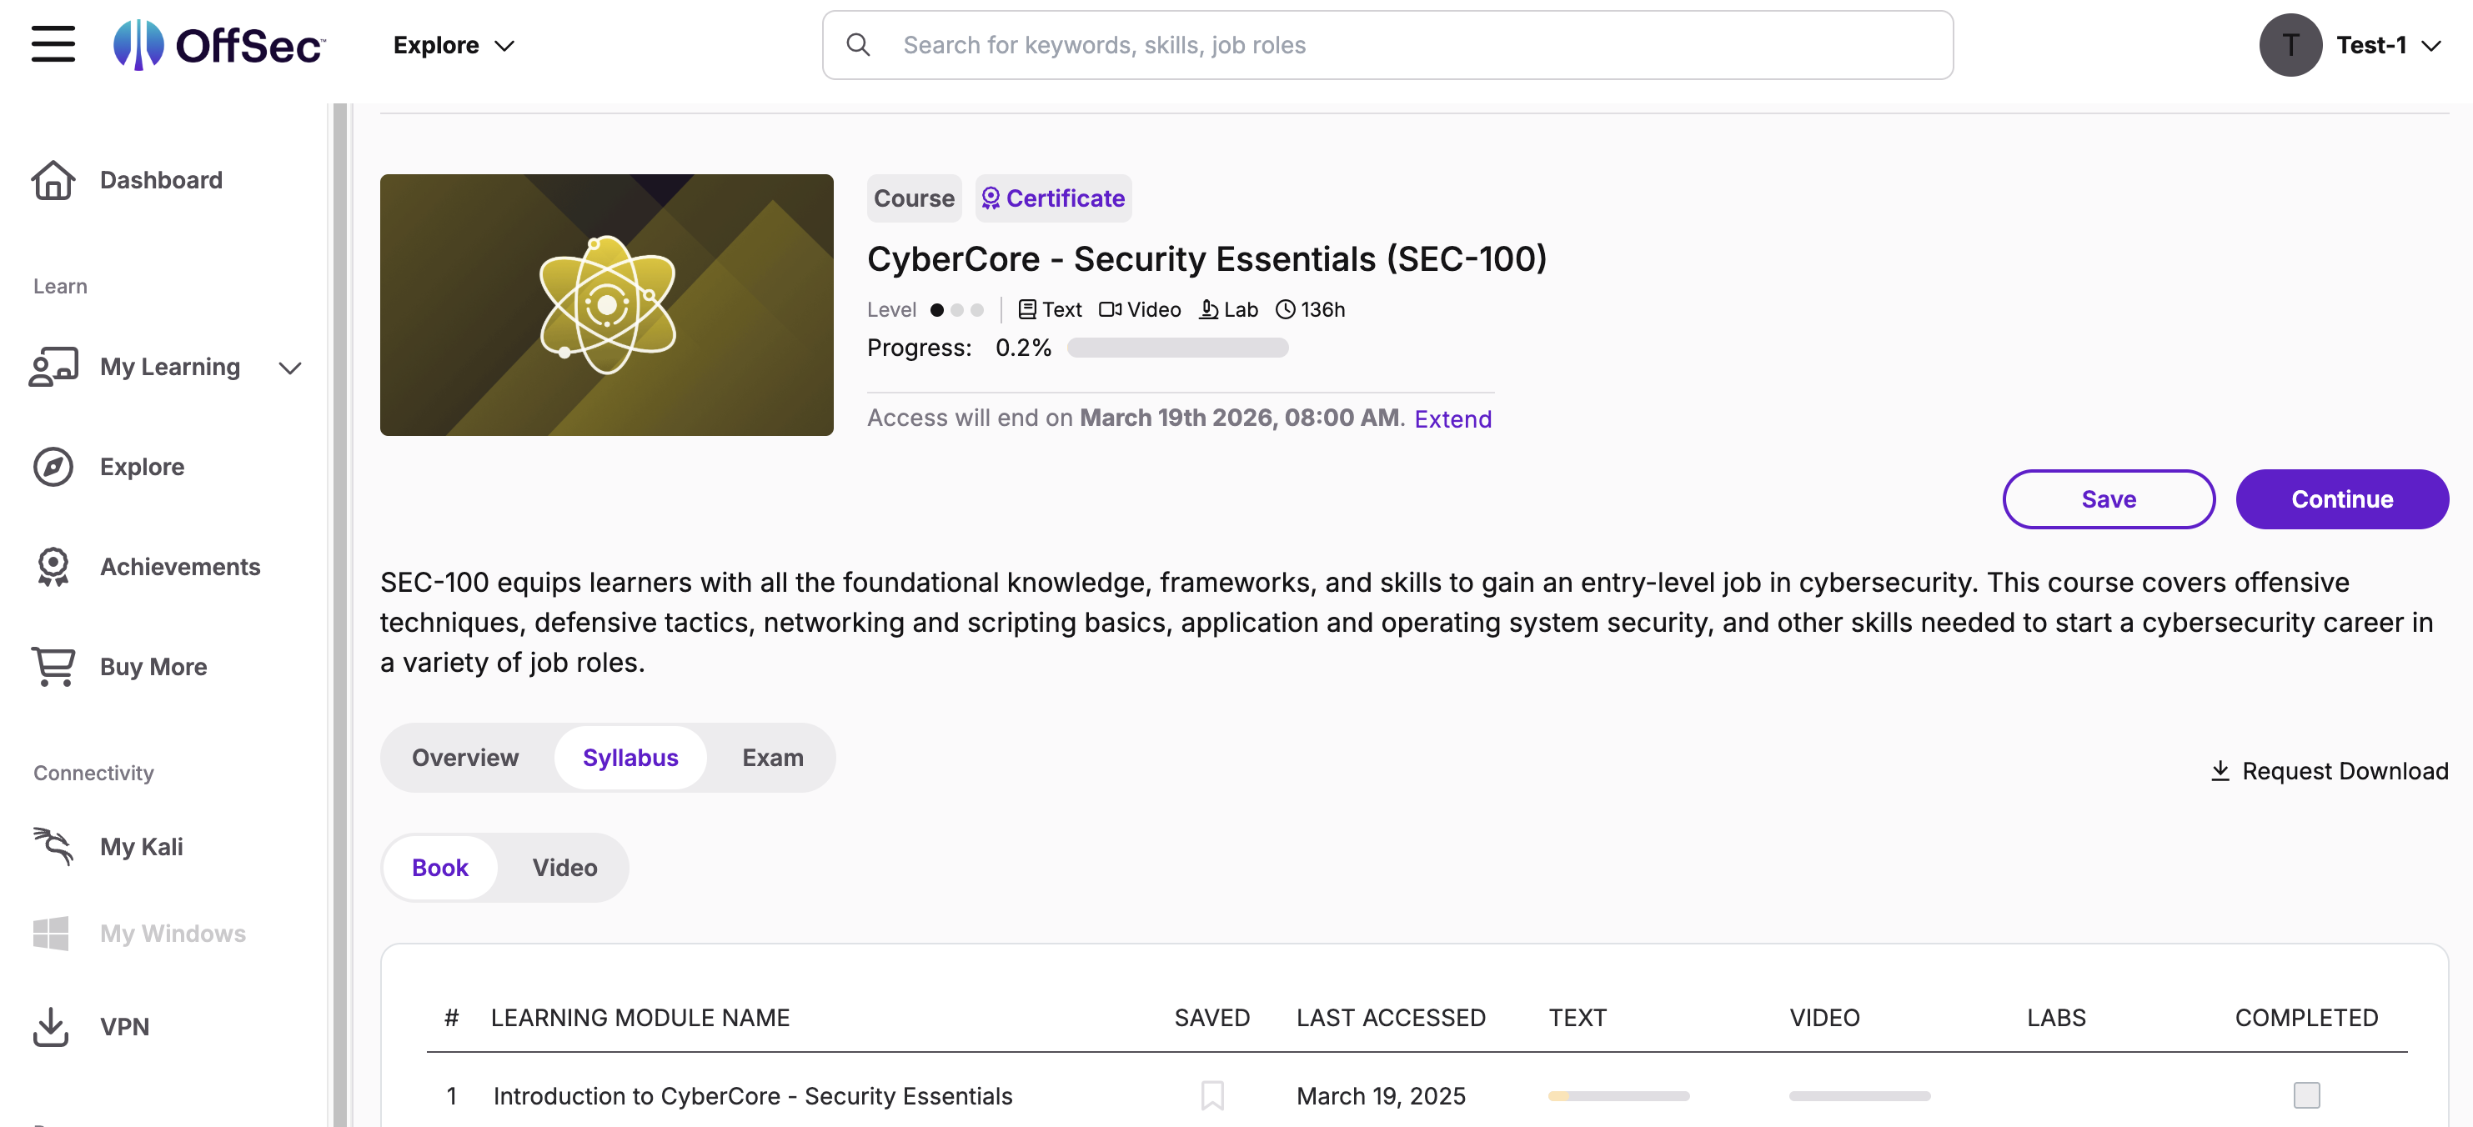Click the level indicator dots
This screenshot has width=2473, height=1127.
[x=956, y=309]
